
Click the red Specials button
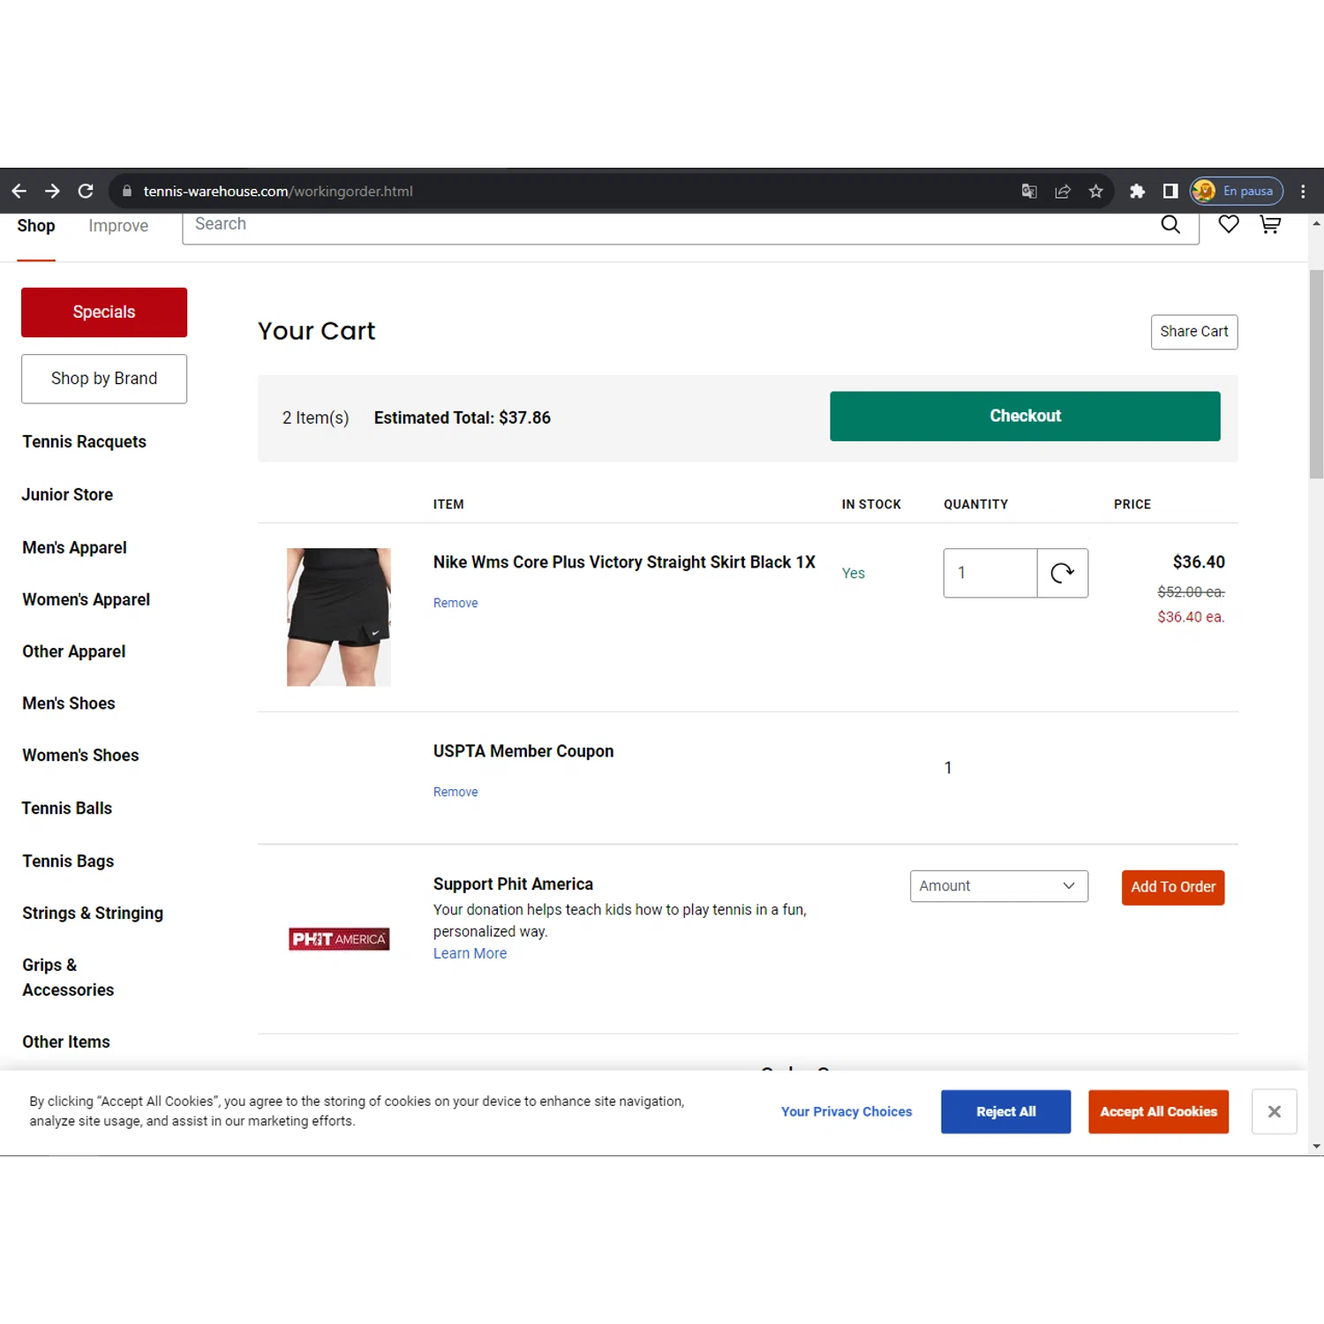[x=104, y=312]
